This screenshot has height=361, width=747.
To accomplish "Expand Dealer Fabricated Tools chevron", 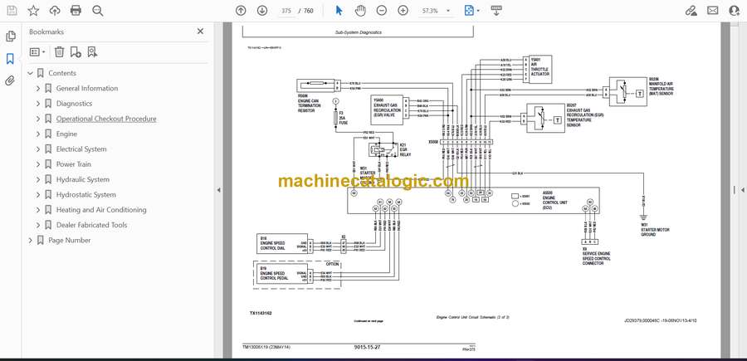I will (38, 225).
